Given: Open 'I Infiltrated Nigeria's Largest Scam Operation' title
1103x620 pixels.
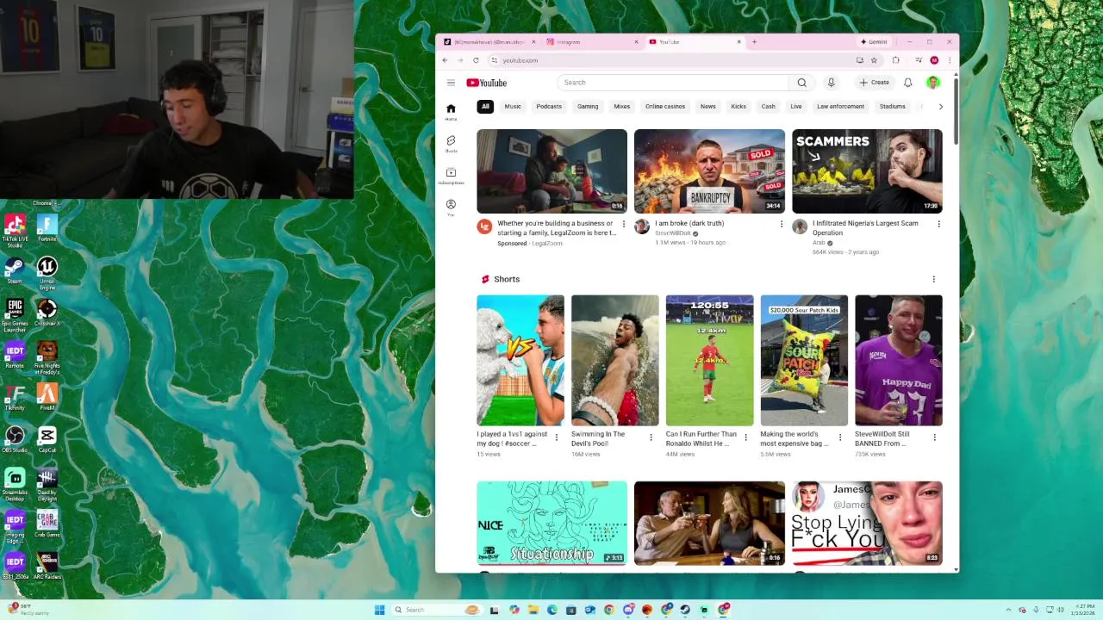Looking at the screenshot, I should tap(865, 227).
